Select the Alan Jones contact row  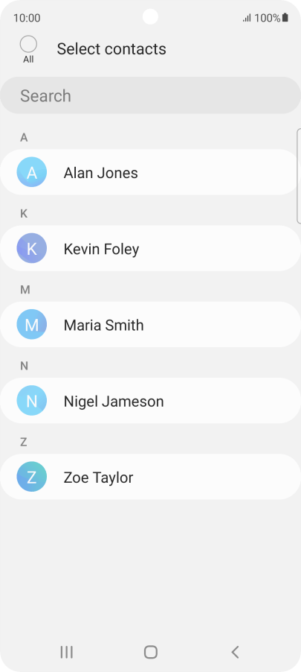pyautogui.click(x=149, y=172)
